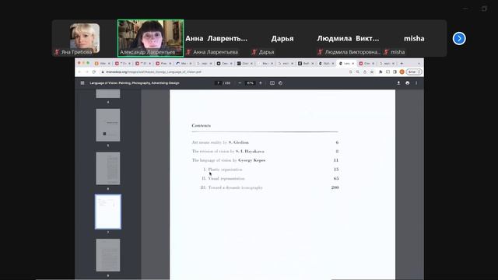The height and width of the screenshot is (280, 498).
Task: Click contents entry by S. Giedion
Action: click(220, 142)
